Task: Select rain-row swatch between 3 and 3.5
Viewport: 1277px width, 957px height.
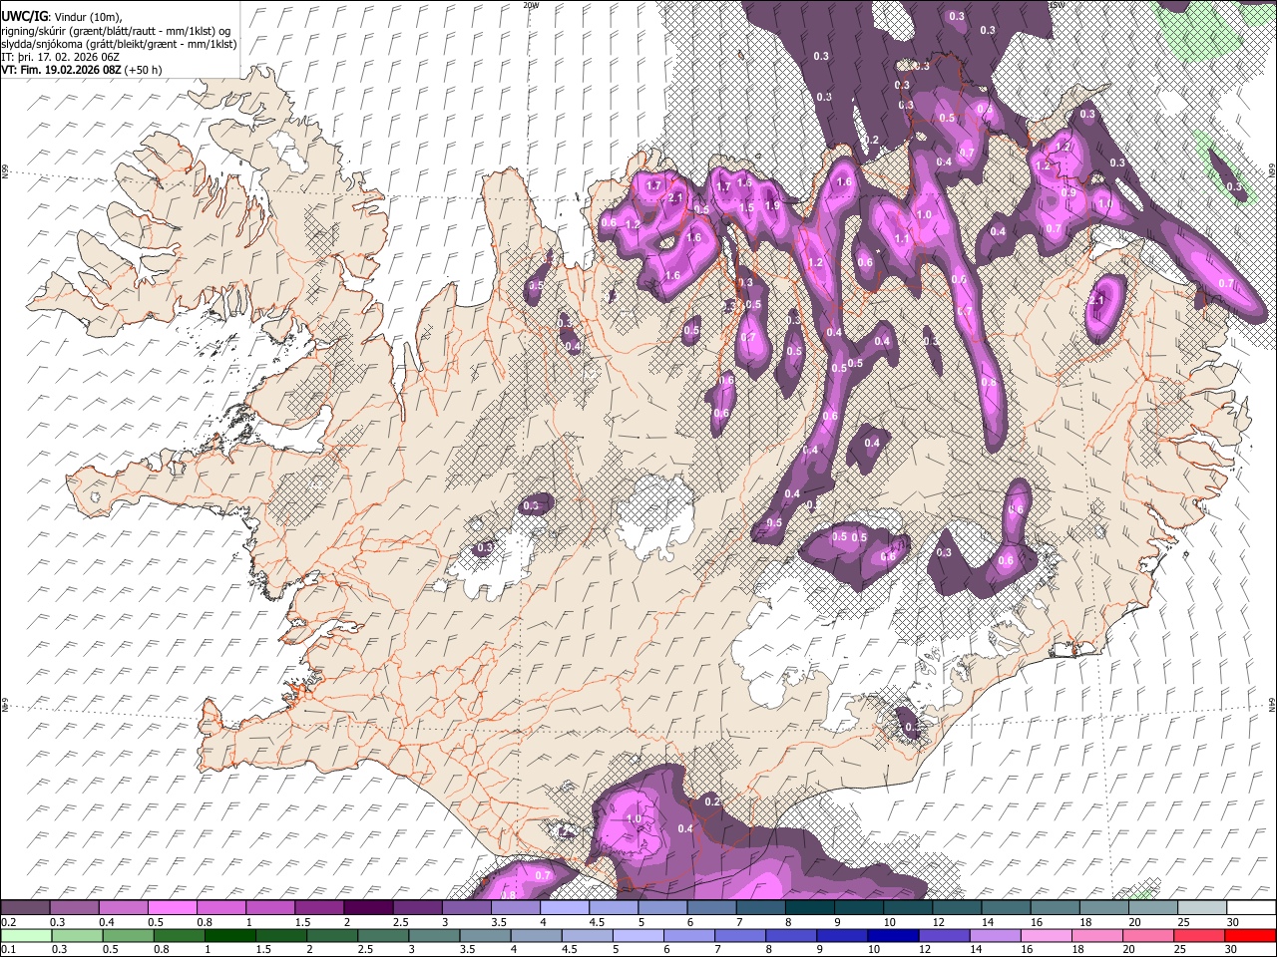Action: 435,935
